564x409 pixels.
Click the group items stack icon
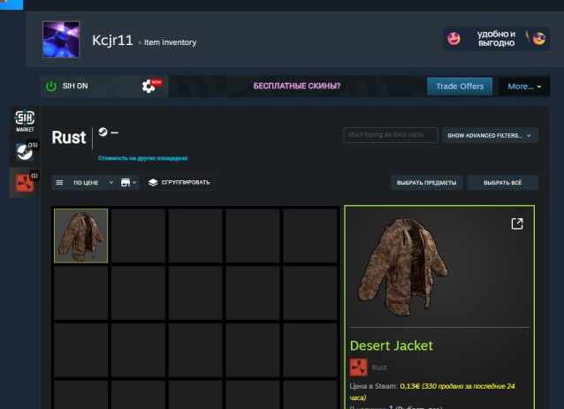point(153,183)
